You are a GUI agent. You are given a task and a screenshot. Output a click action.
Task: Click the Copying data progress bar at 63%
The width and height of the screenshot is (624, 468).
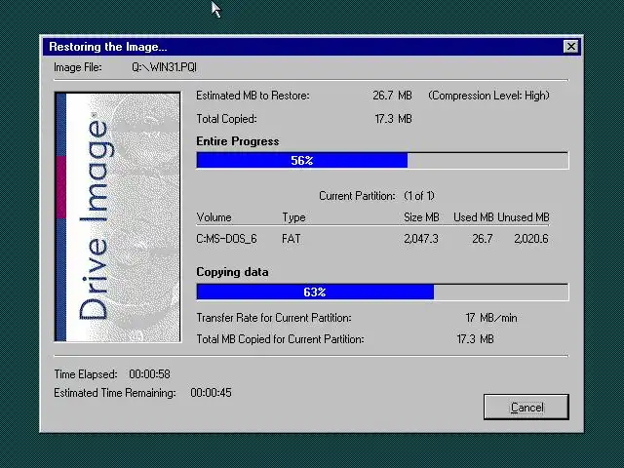click(x=382, y=292)
